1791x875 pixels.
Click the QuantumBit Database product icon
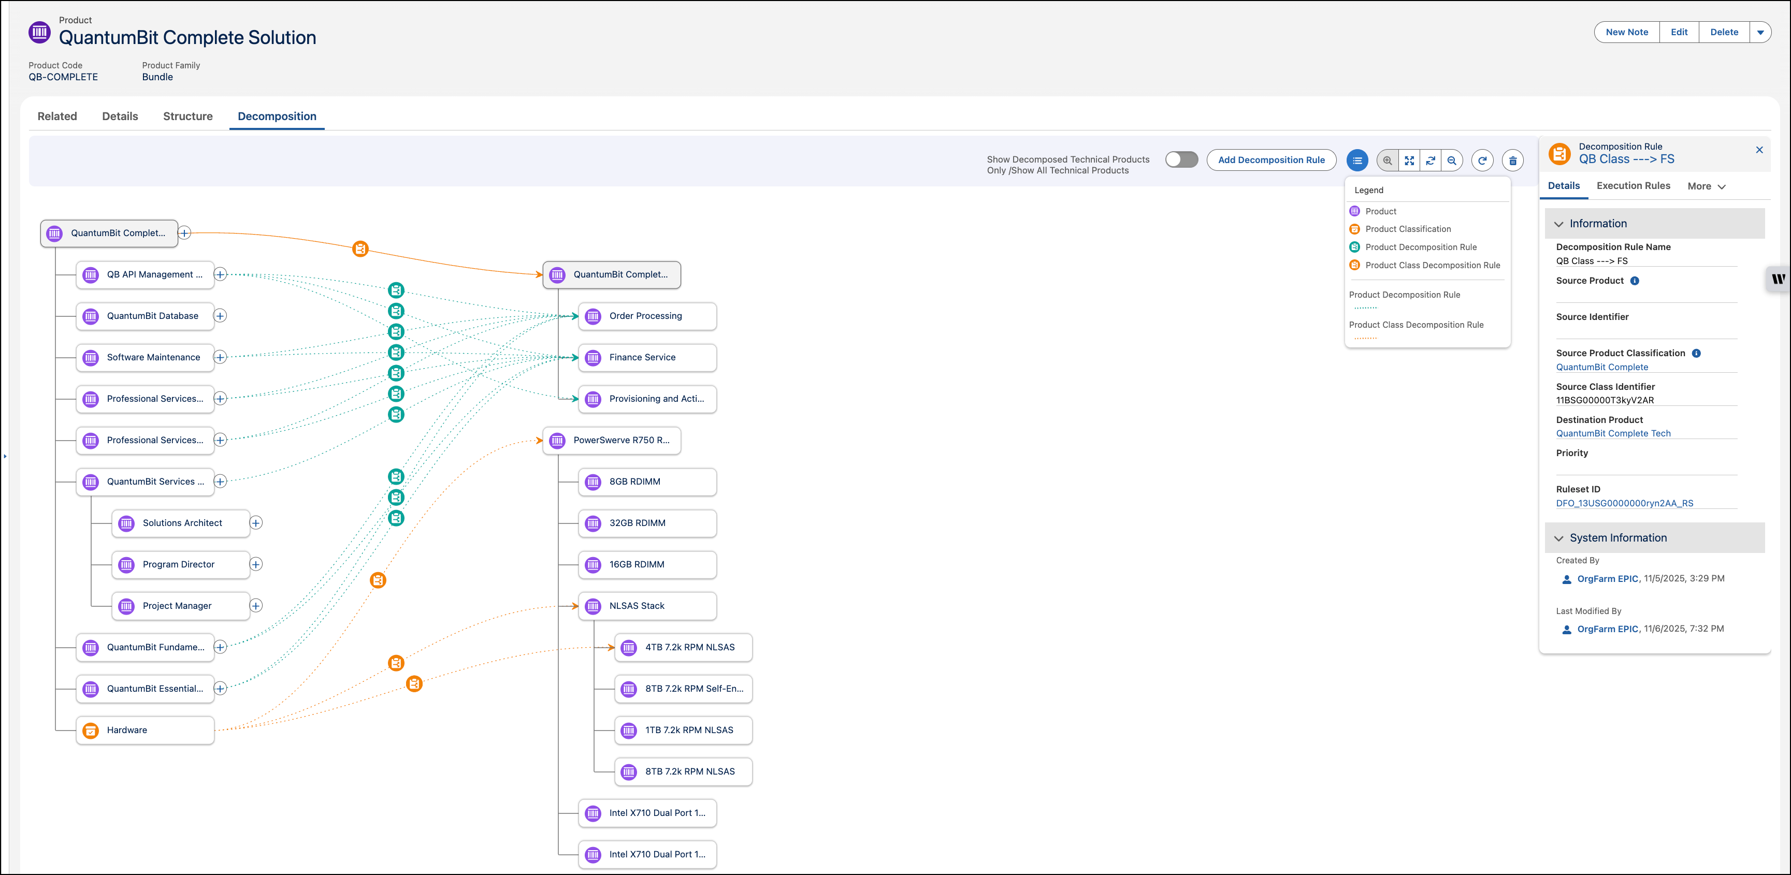coord(91,316)
